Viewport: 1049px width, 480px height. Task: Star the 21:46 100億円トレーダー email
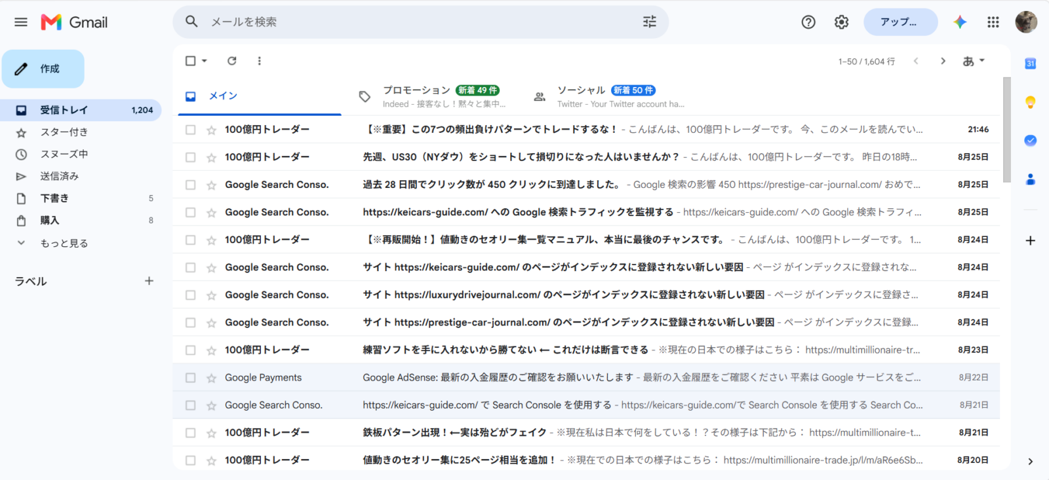click(211, 130)
